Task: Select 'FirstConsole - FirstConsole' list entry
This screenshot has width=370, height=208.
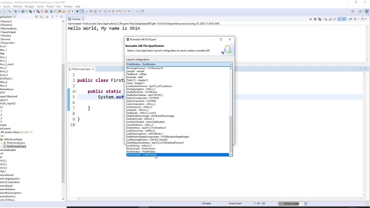Action: (178, 148)
